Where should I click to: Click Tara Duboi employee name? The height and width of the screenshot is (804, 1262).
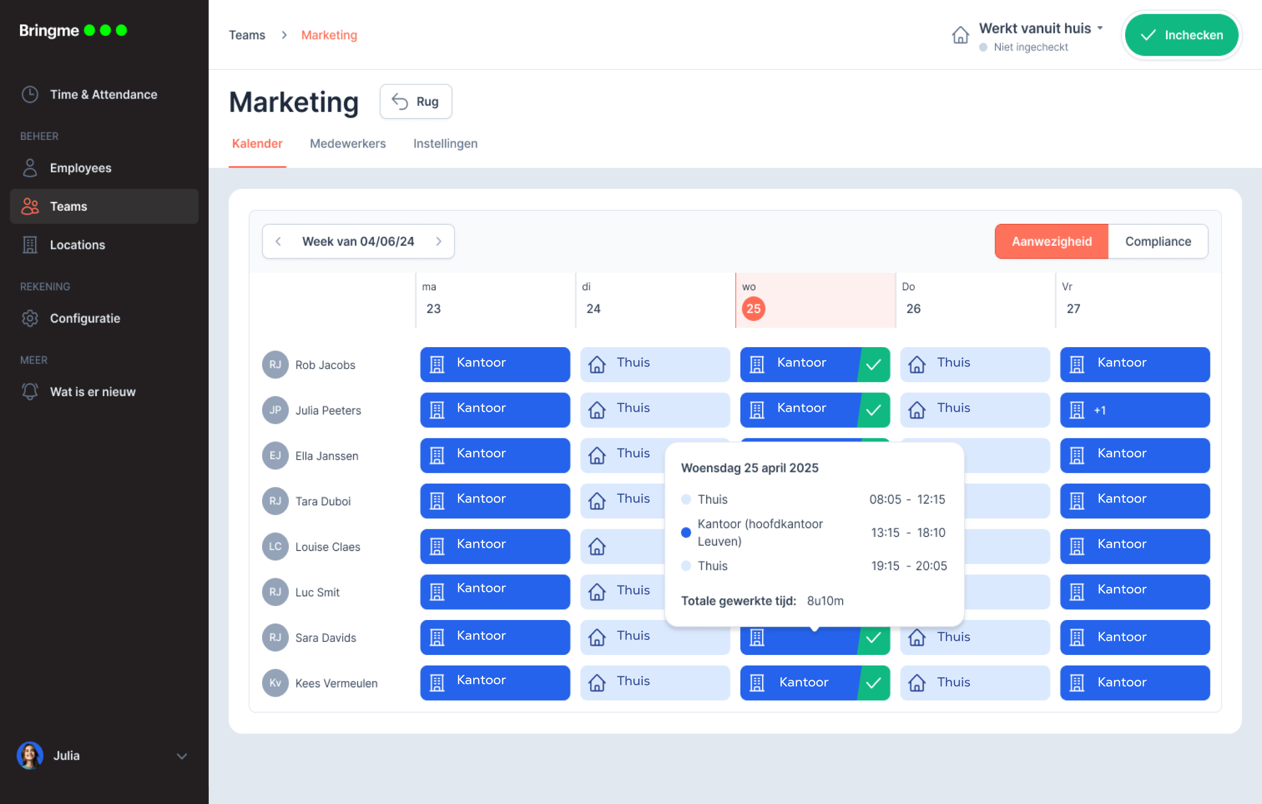point(323,501)
